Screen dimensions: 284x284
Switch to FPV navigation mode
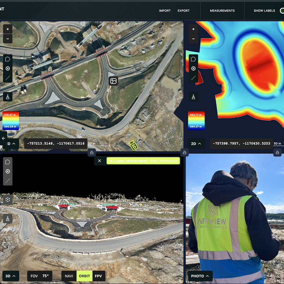(x=98, y=276)
